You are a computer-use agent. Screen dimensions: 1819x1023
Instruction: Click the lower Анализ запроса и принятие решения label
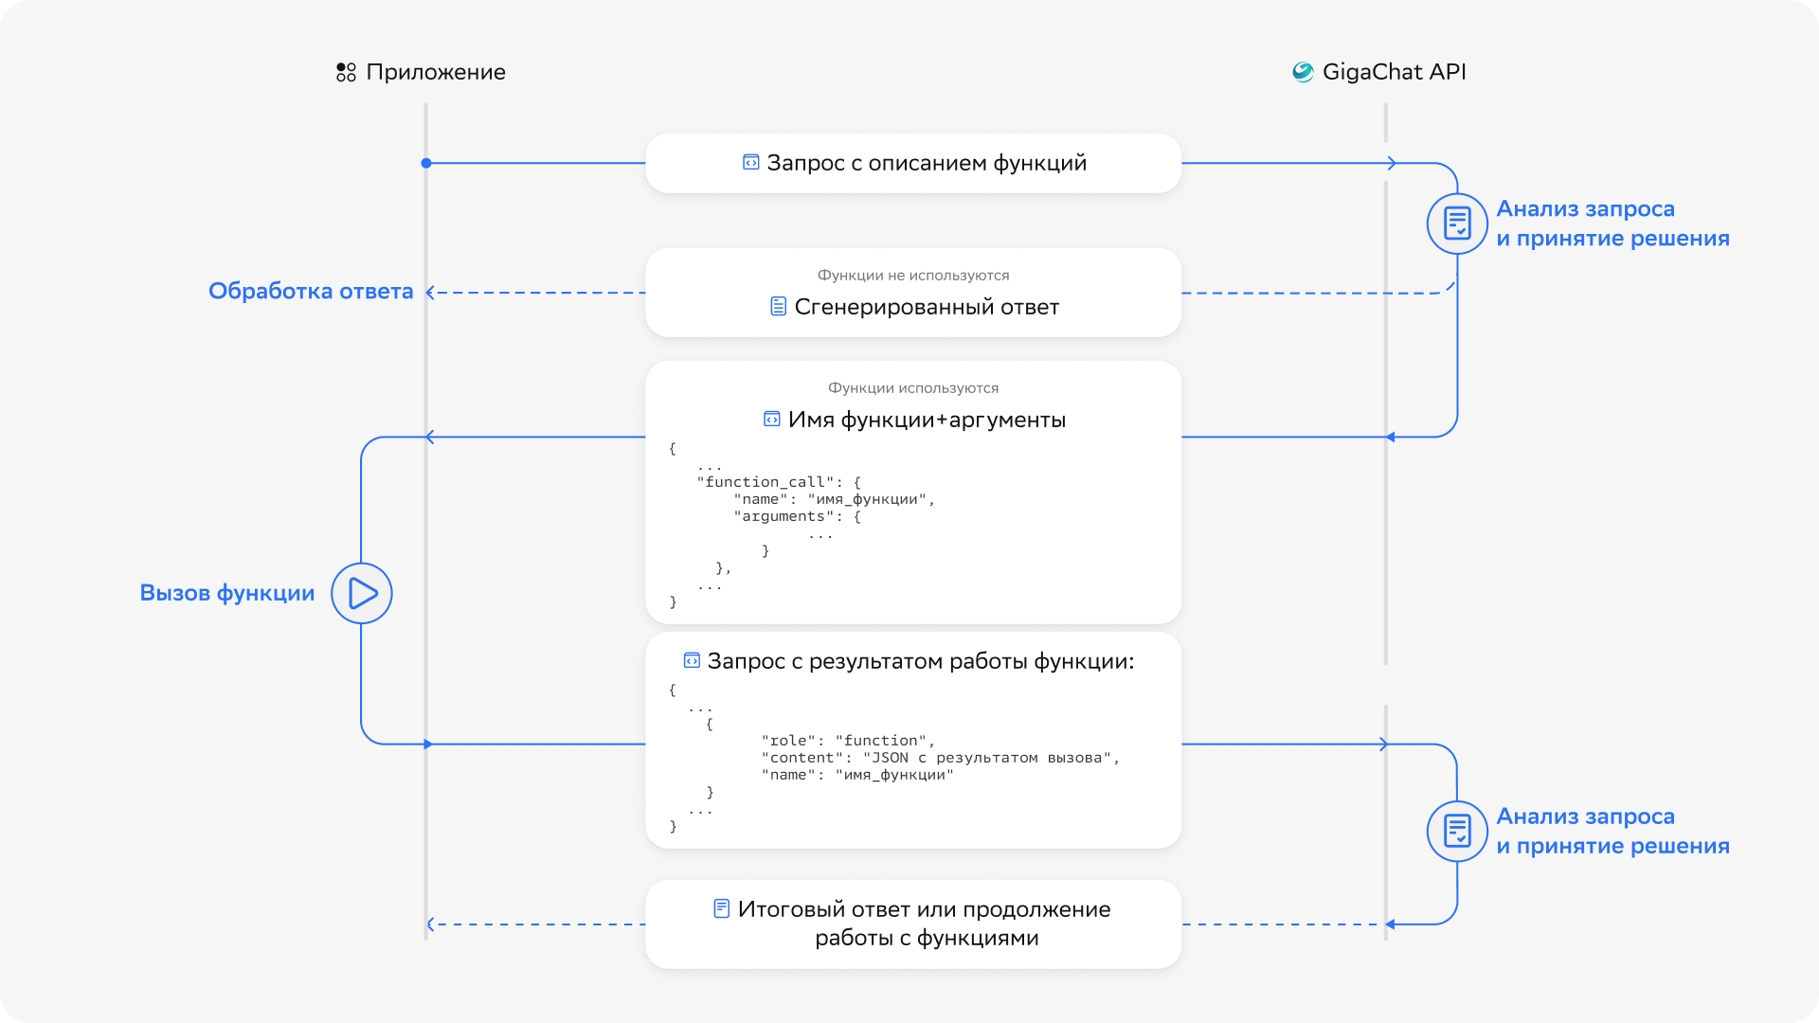[1612, 831]
